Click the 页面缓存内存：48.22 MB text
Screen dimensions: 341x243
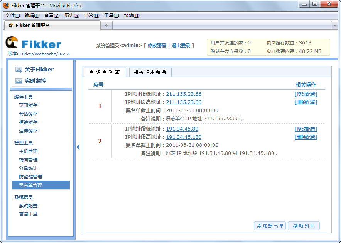point(294,51)
